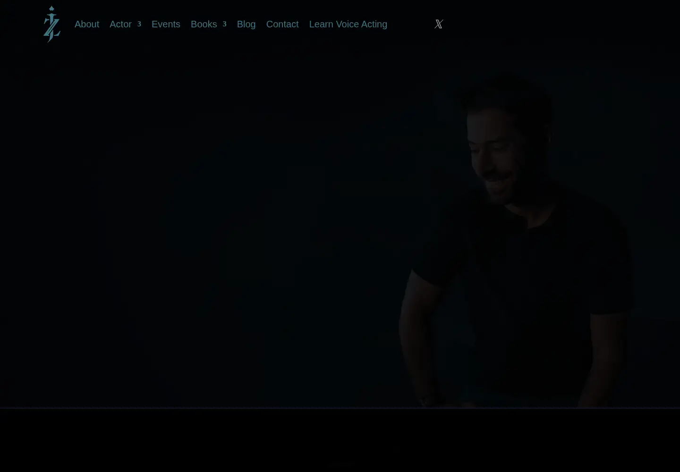Go to the Events page
This screenshot has height=472, width=680.
(x=166, y=24)
